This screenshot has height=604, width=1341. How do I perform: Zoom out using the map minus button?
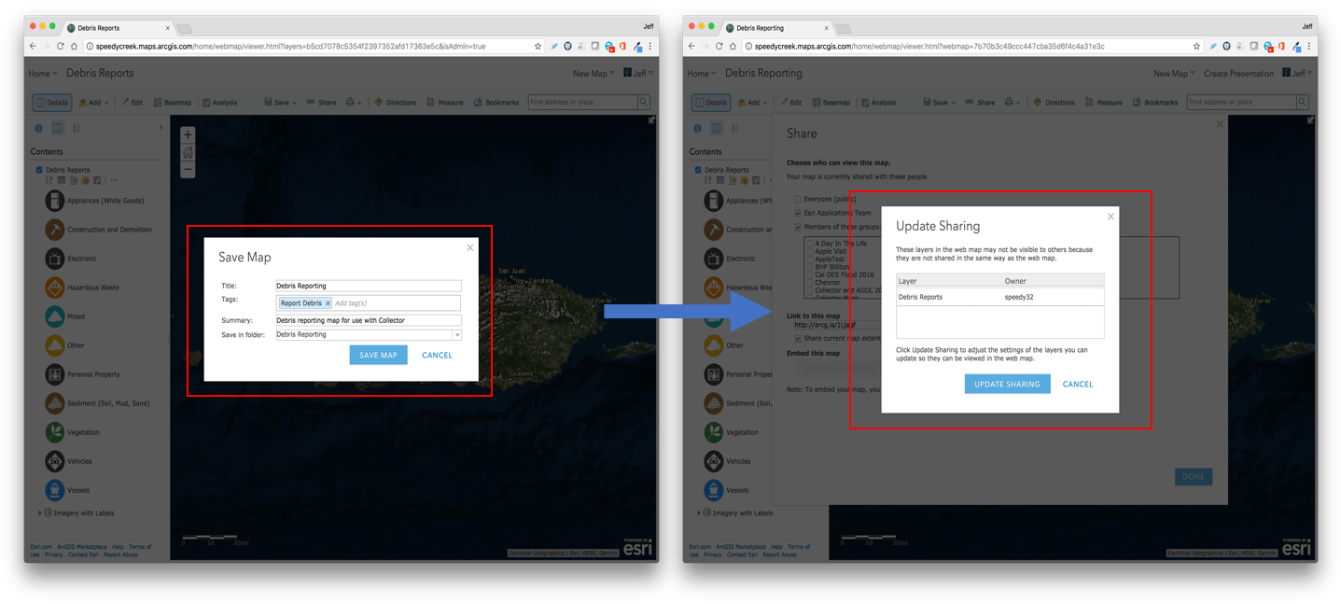pos(188,170)
